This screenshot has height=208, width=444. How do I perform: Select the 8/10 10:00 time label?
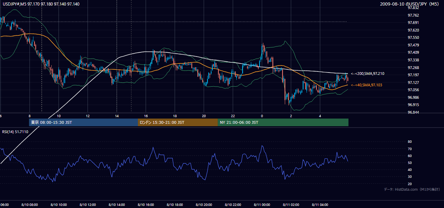[59, 205]
